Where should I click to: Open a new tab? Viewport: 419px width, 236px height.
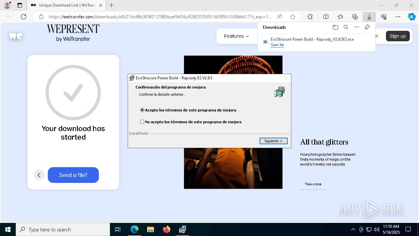click(112, 5)
